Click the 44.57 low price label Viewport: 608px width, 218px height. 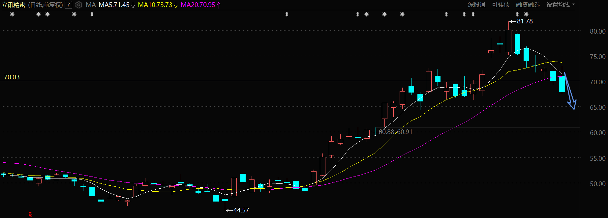241,210
